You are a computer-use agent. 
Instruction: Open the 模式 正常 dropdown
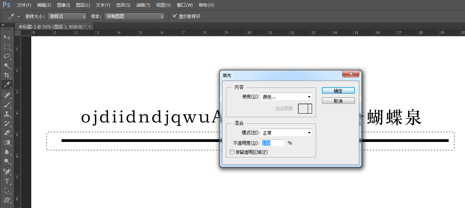pyautogui.click(x=286, y=132)
